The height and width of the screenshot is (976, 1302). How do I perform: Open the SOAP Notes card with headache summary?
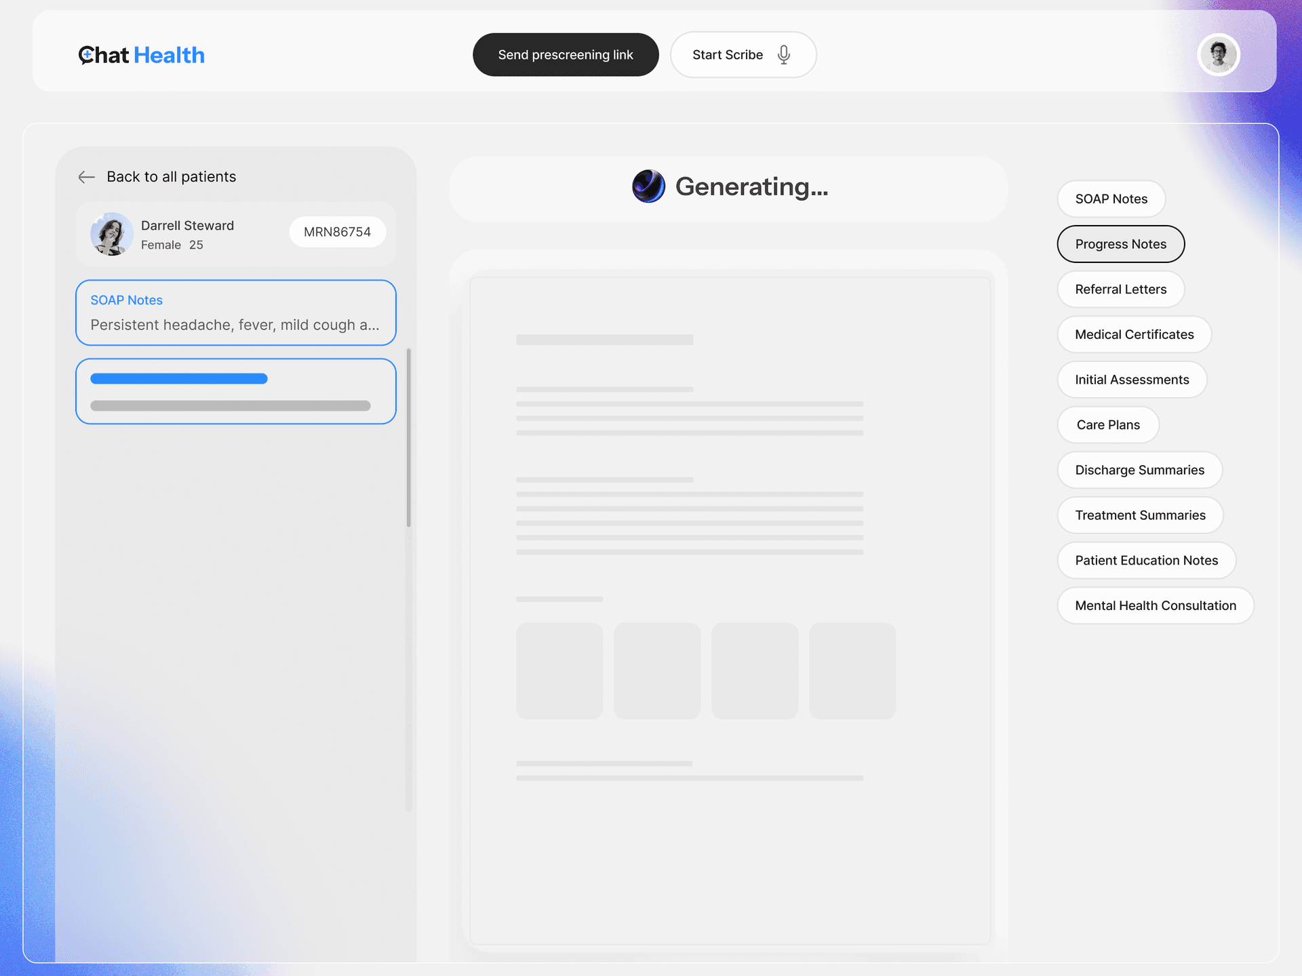click(236, 312)
